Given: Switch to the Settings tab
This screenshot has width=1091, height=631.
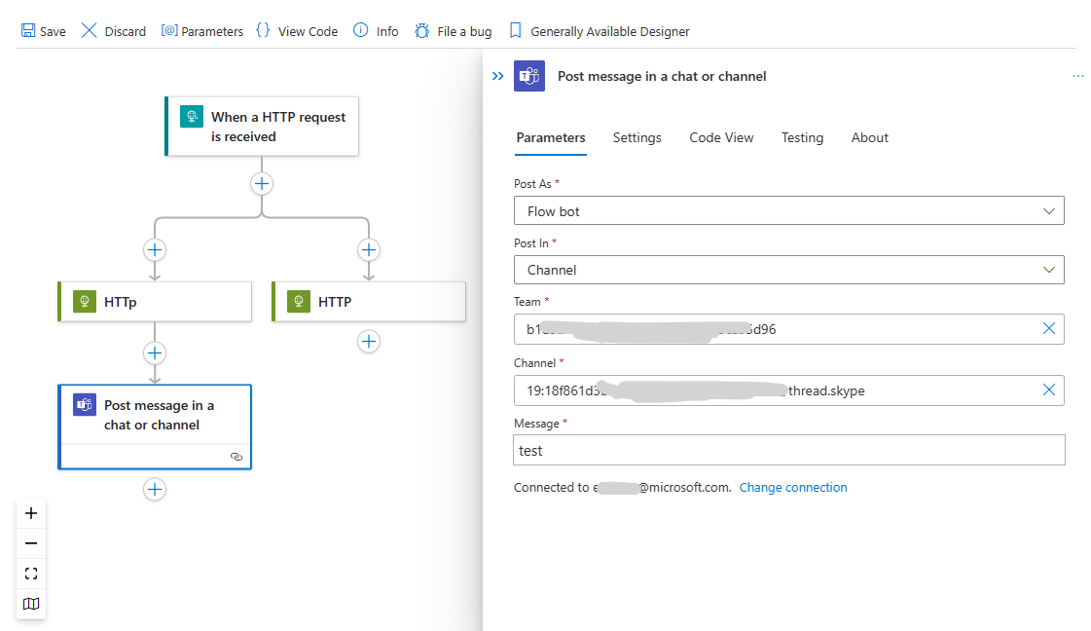Looking at the screenshot, I should pyautogui.click(x=636, y=137).
